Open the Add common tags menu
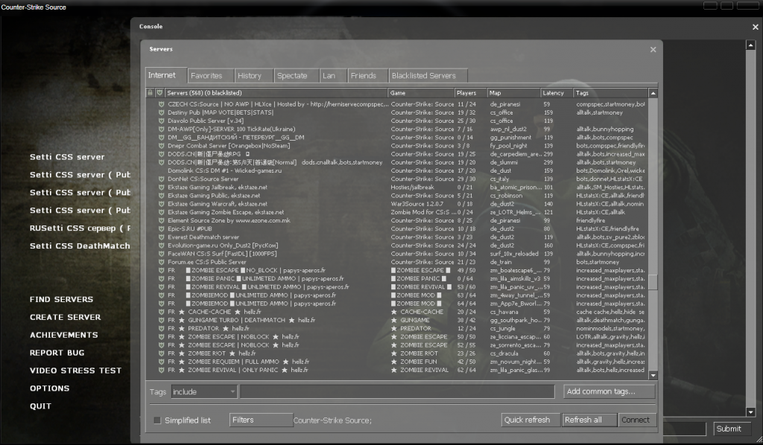 610,391
